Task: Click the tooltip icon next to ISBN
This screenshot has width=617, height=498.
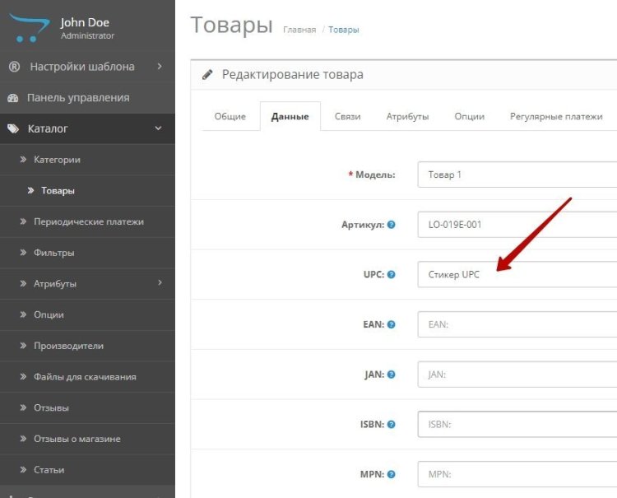Action: (x=391, y=425)
